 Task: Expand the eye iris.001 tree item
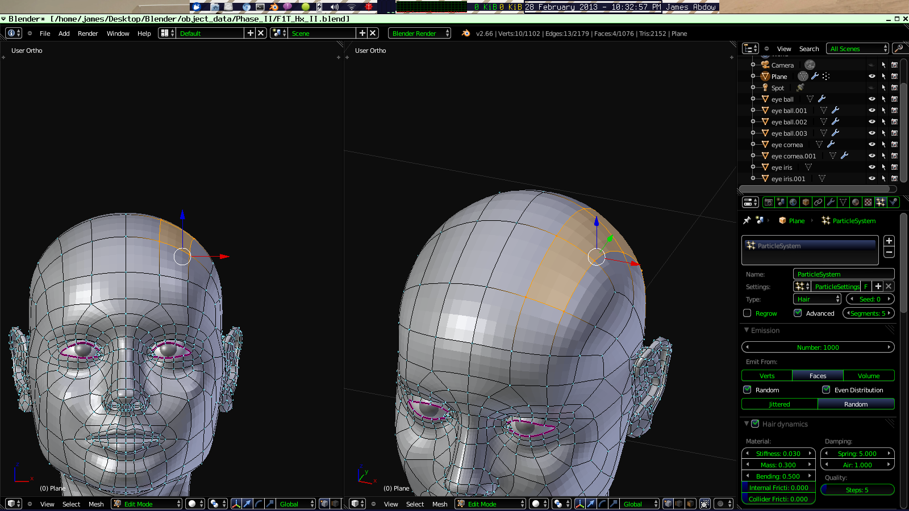(753, 178)
